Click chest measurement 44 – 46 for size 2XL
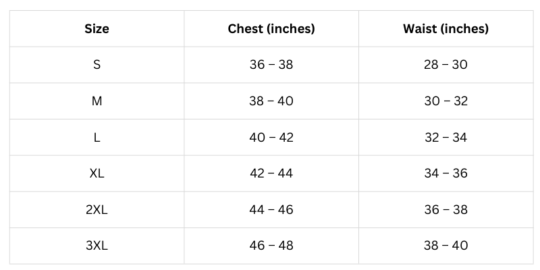 click(x=271, y=210)
